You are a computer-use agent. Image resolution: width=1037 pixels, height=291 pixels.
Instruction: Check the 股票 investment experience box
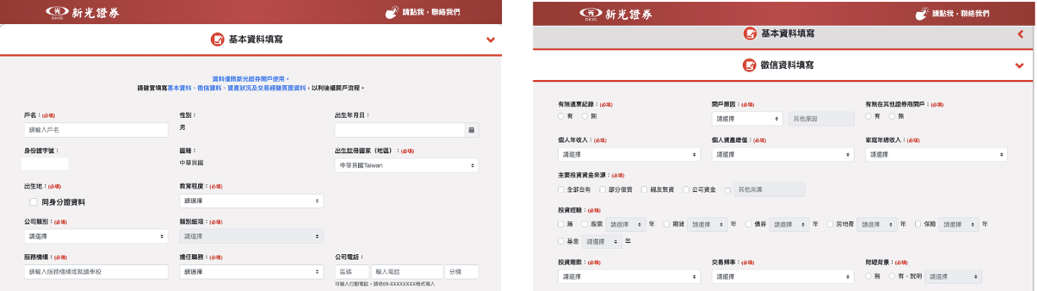585,224
